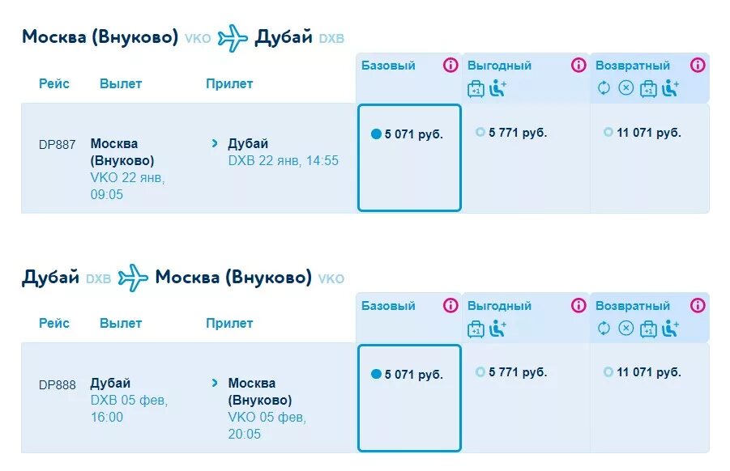The width and height of the screenshot is (730, 471).
Task: Click flight number DP887
Action: tap(58, 145)
